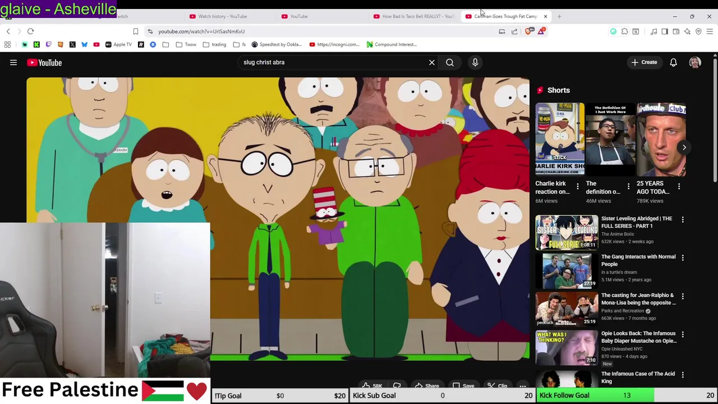Open the Twow bookmarks folder
Screen dimensions: 718x404
click(x=186, y=44)
